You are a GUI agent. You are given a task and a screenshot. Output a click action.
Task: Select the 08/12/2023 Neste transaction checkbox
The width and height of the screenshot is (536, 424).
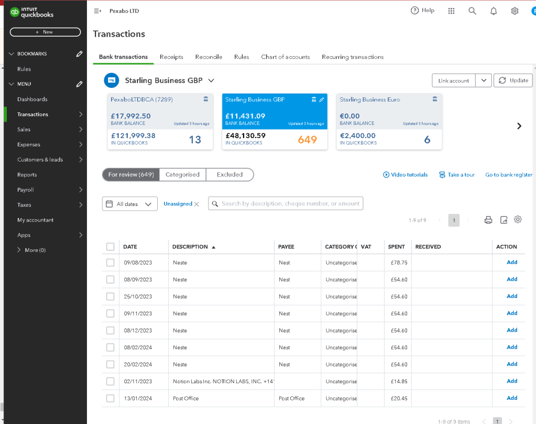point(110,330)
